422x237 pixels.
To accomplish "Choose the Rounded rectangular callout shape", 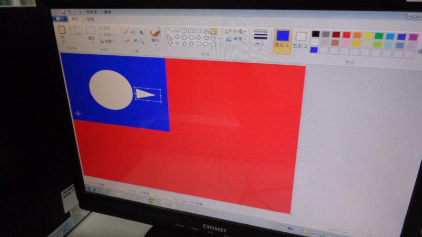I will (199, 44).
